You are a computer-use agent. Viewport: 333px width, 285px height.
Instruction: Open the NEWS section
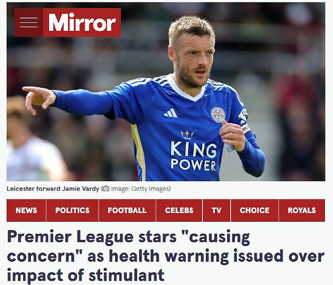[x=26, y=210]
